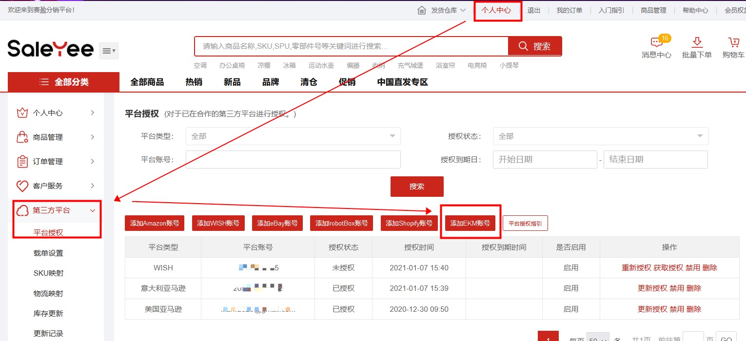Open the 热销 navigation tab
This screenshot has width=746, height=341.
[x=194, y=82]
